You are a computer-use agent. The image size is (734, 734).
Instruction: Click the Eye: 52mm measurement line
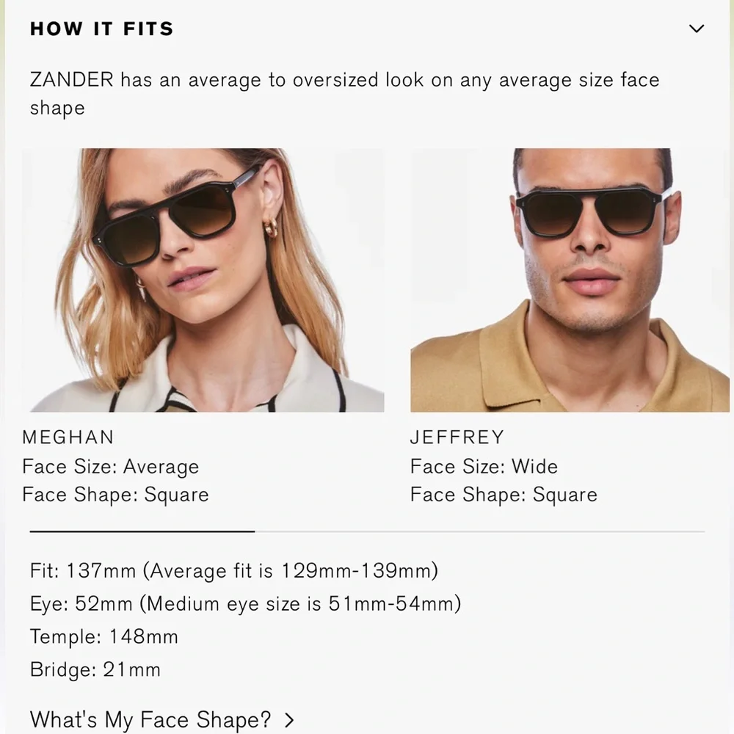(x=245, y=603)
